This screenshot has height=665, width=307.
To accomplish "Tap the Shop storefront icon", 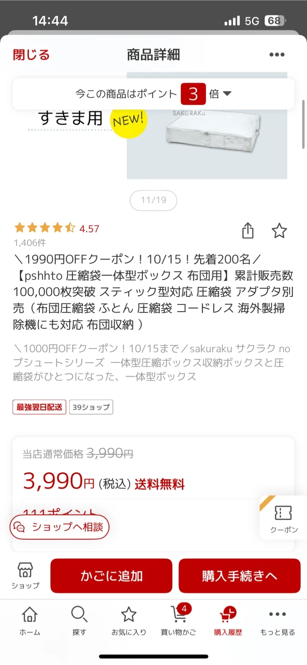I will 25,575.
